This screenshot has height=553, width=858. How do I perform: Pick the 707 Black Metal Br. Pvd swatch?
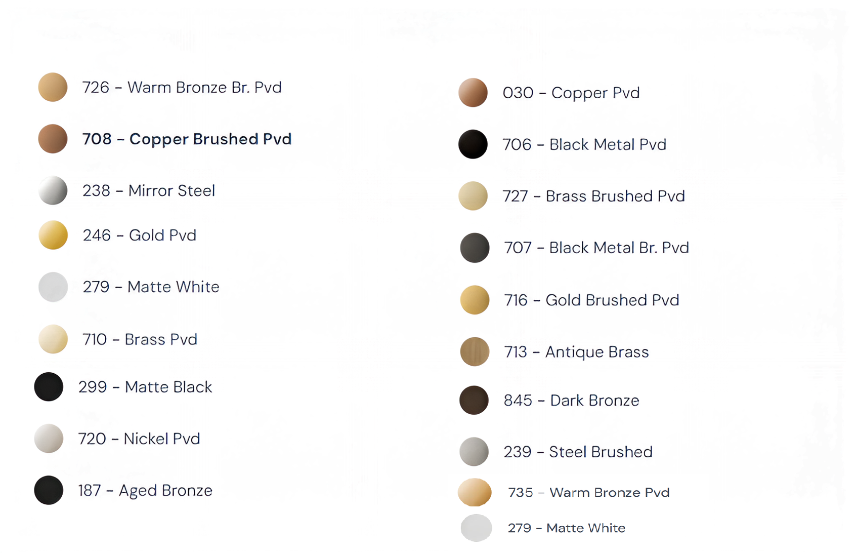coord(474,248)
